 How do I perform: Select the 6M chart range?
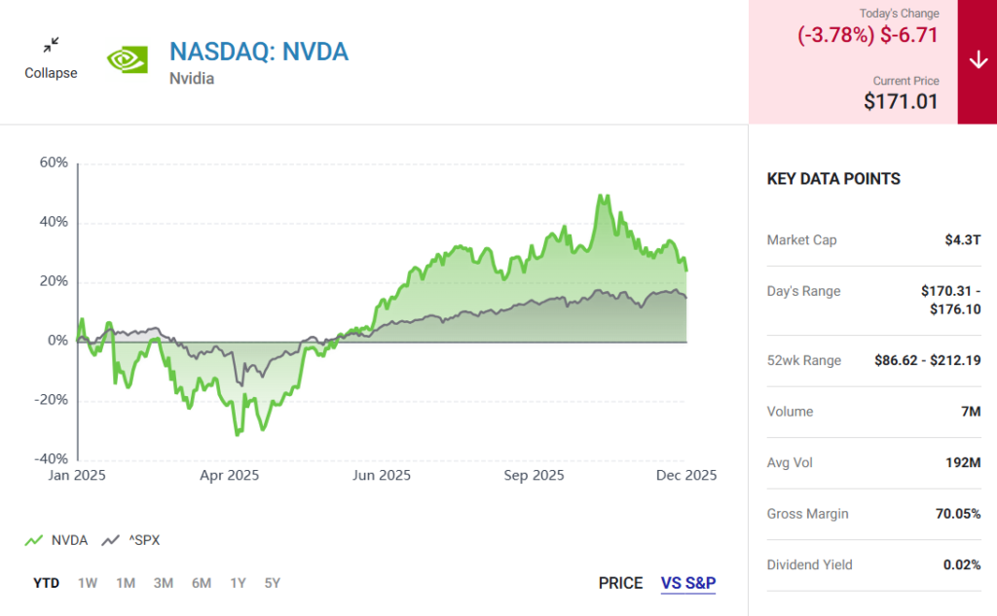201,583
